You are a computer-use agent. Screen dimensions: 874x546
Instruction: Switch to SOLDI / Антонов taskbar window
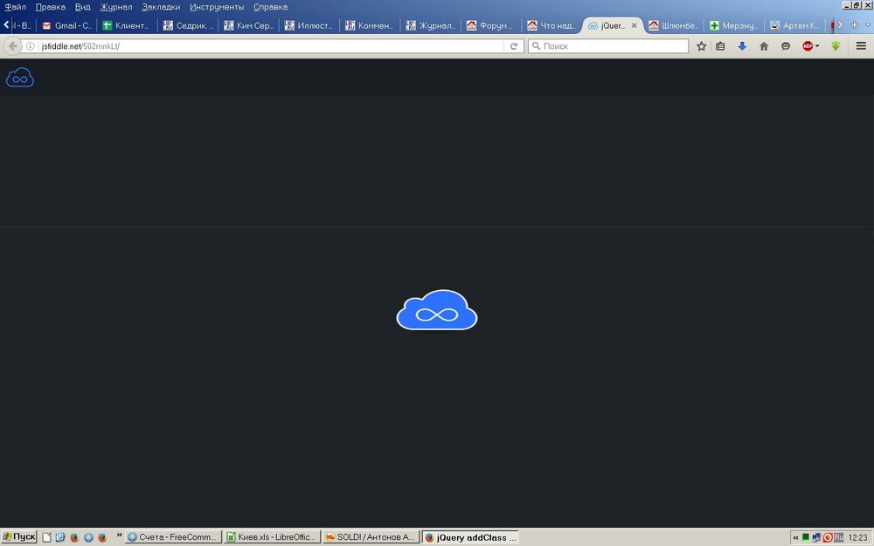pyautogui.click(x=371, y=537)
